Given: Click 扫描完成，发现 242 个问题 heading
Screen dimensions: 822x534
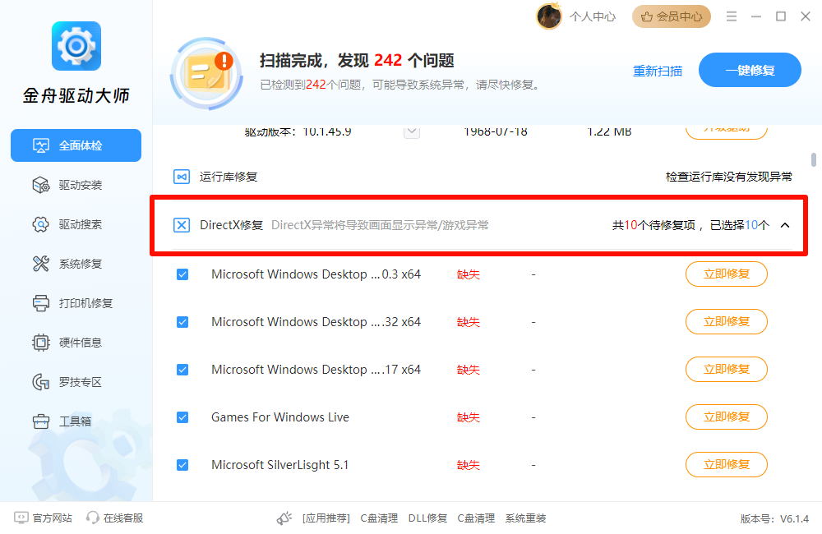Looking at the screenshot, I should (357, 61).
